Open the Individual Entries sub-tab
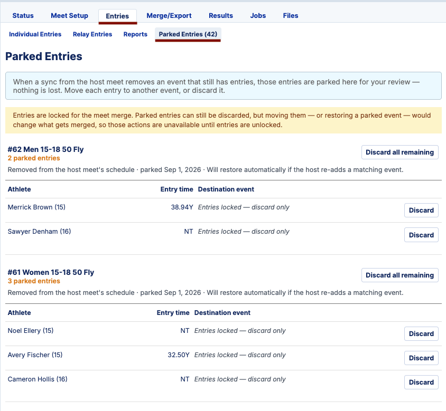Screen dimensions: 446x411 pyautogui.click(x=35, y=34)
